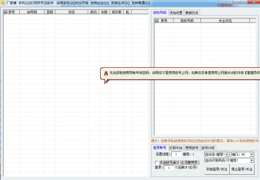The image size is (260, 180).
Task: Click the 关注状态 column header
Action: pos(225,21)
